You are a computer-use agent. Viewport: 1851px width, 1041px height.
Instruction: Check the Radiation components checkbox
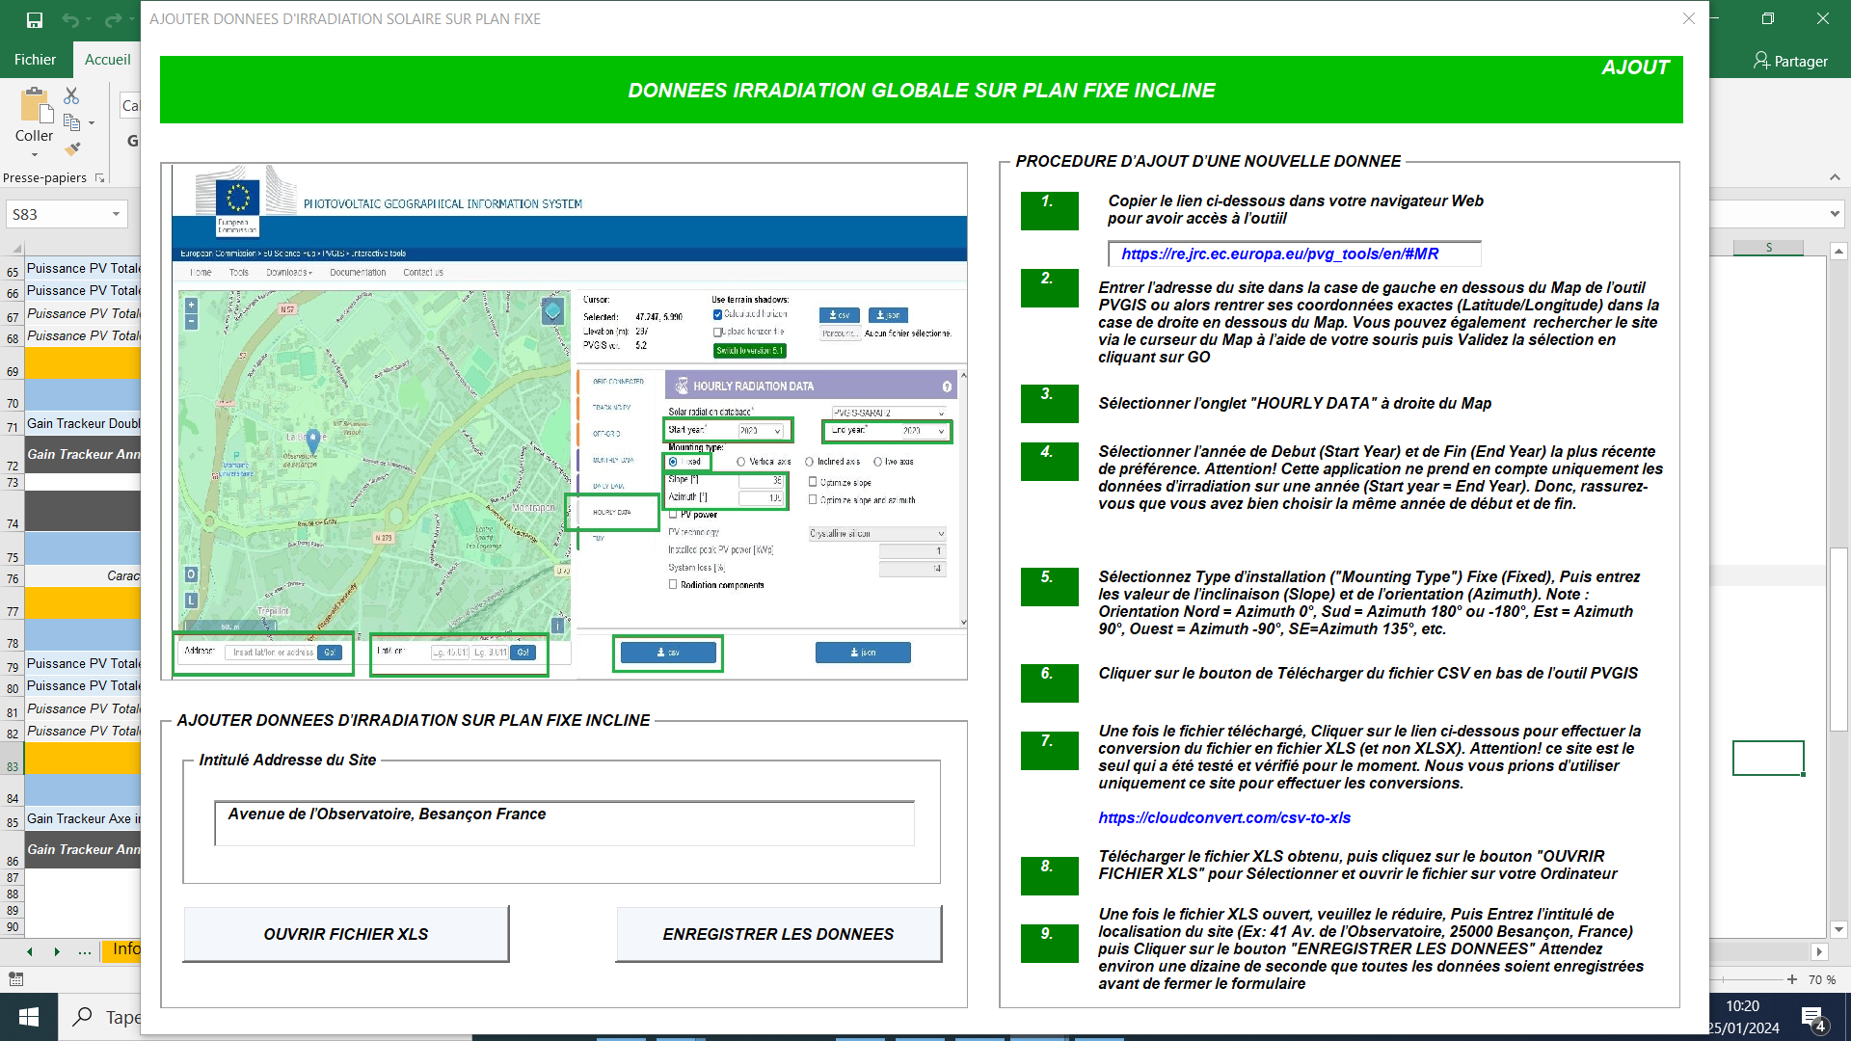(x=673, y=584)
